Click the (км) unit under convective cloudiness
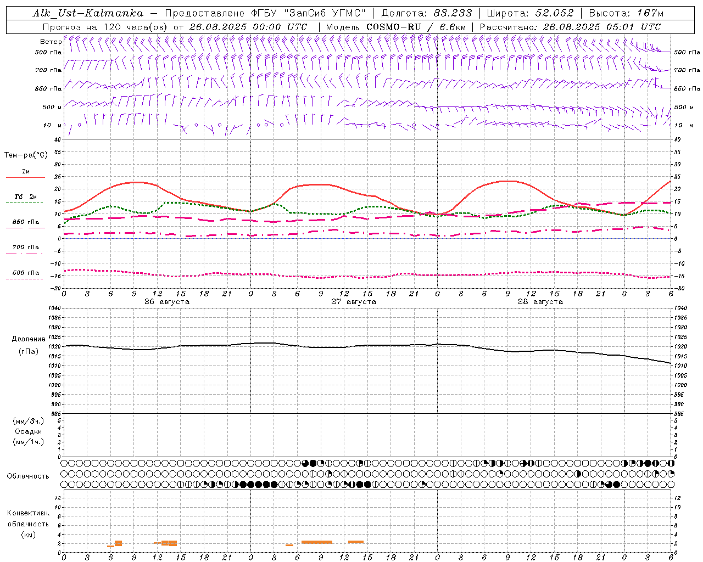This screenshot has height=562, width=703. [29, 535]
